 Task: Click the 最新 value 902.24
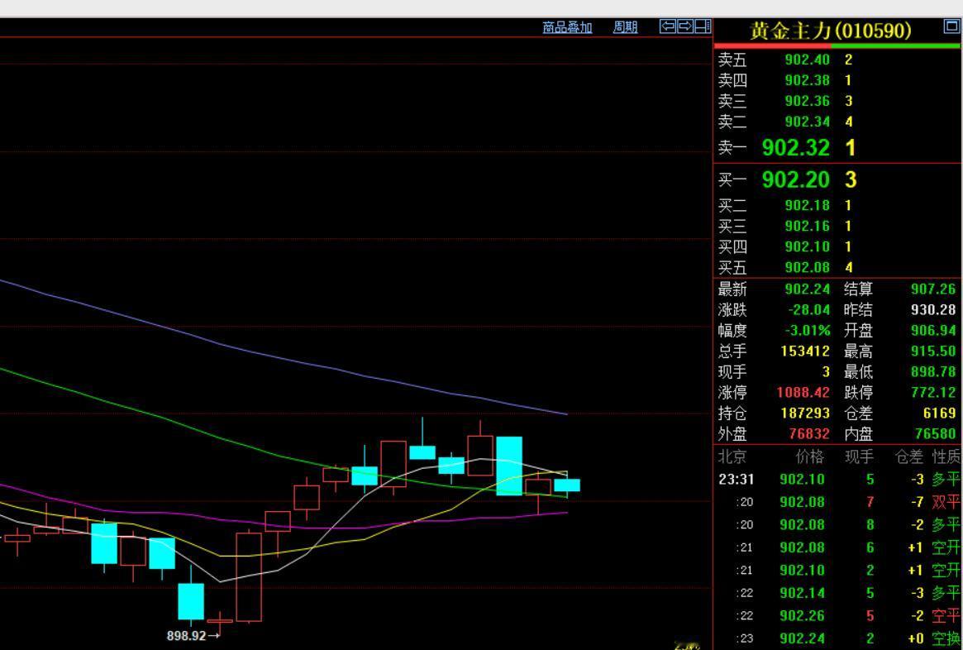tap(807, 289)
